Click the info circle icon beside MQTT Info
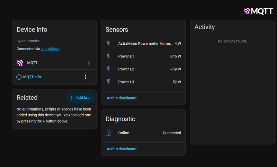Screen dimensions: 277x167 click(x=19, y=77)
